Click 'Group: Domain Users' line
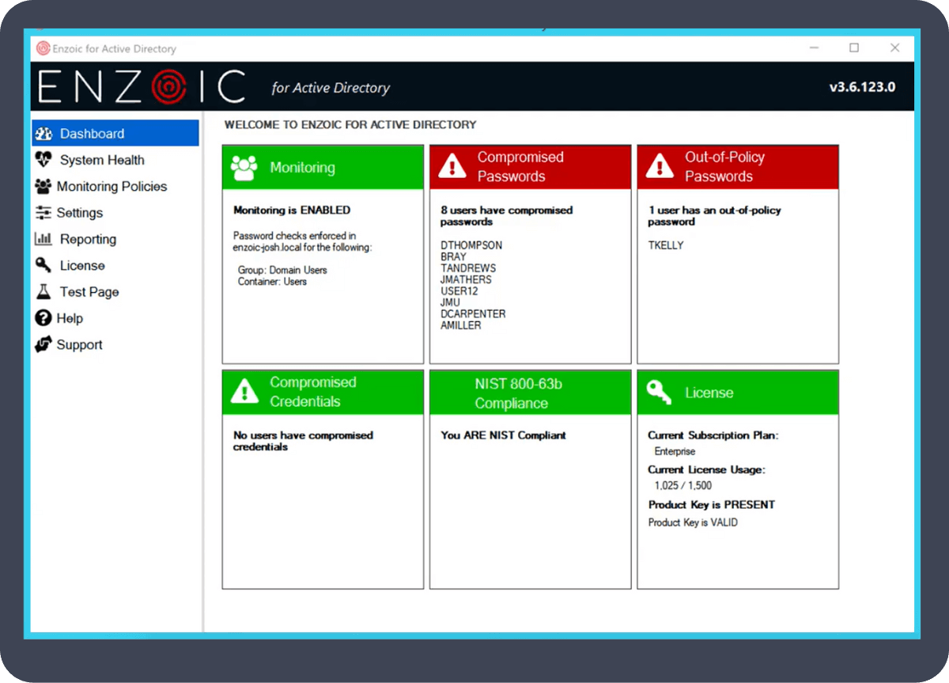Screen dimensions: 949x683 click(282, 270)
